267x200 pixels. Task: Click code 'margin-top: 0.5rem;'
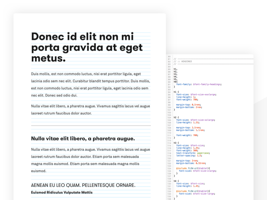coord(189,105)
